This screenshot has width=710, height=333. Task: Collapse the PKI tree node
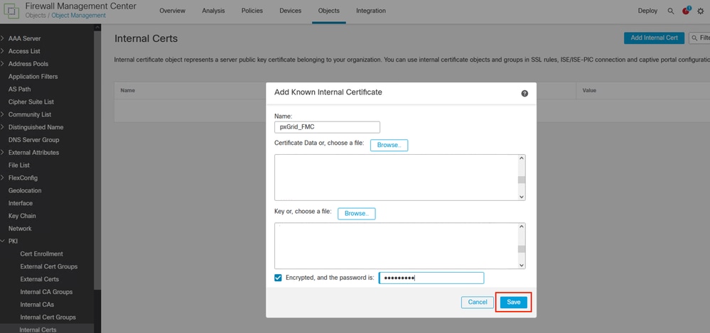point(3,241)
